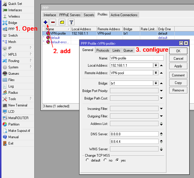Select 'yes' for Change TCP MSS

tap(117, 160)
